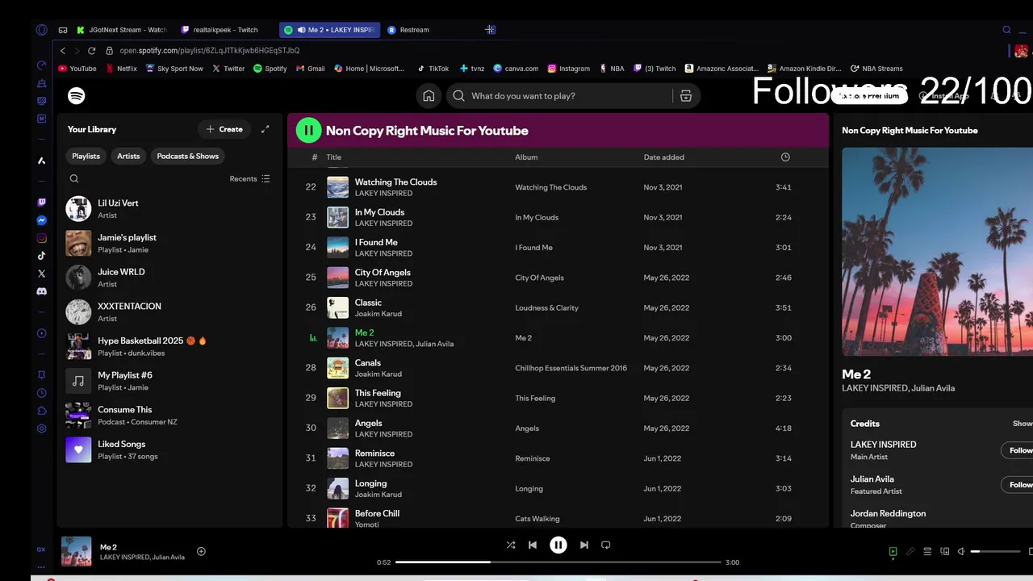The image size is (1033, 581).
Task: Toggle shuffle mode
Action: point(511,545)
